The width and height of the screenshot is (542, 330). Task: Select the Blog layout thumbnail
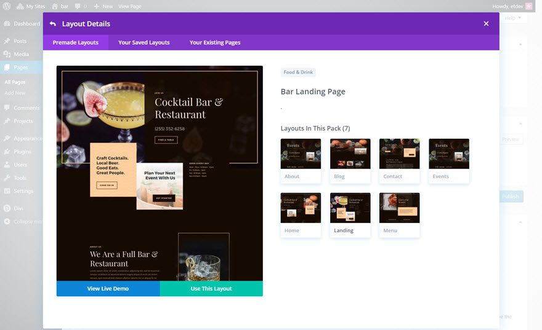[x=350, y=154]
